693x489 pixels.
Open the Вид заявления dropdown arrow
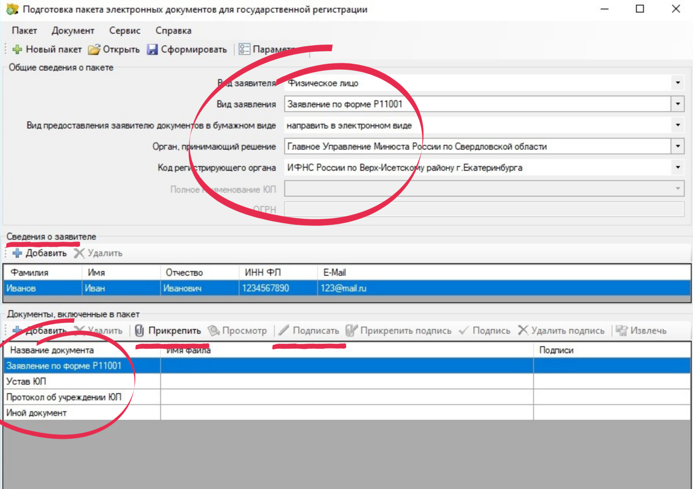pos(678,104)
